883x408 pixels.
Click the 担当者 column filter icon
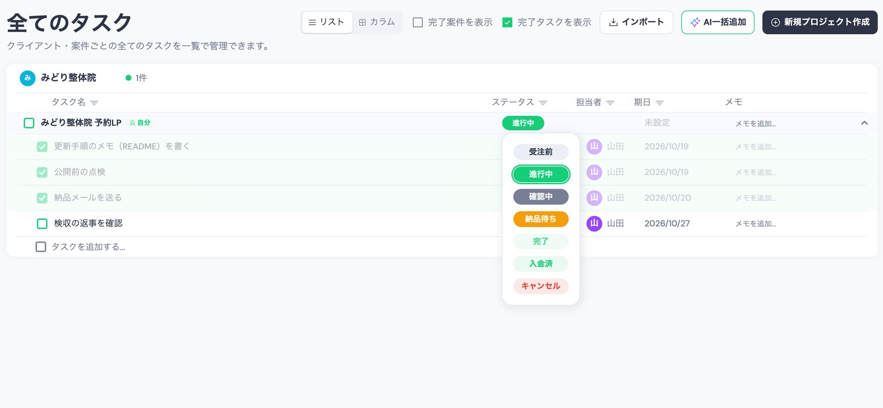pyautogui.click(x=610, y=103)
